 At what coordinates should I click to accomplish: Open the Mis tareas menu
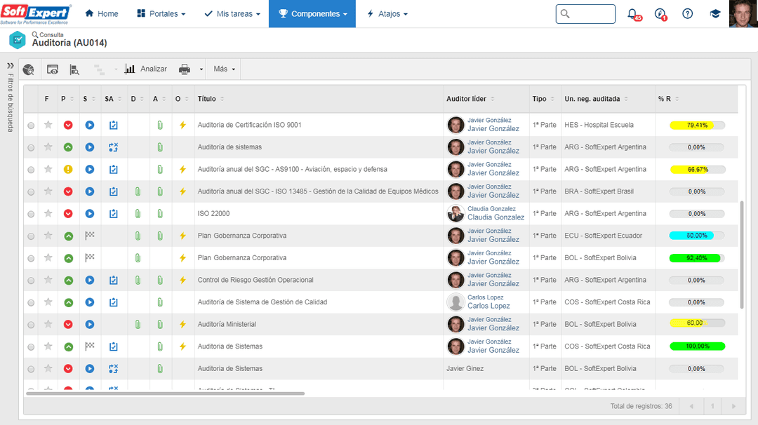click(x=232, y=14)
